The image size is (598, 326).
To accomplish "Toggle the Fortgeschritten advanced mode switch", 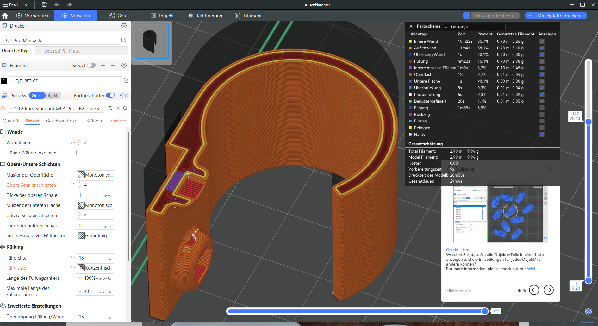I will (110, 95).
